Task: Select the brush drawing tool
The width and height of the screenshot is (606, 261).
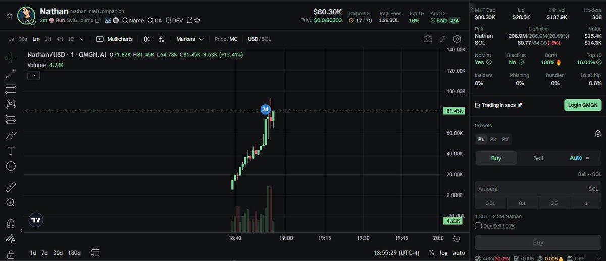Action: [11, 135]
